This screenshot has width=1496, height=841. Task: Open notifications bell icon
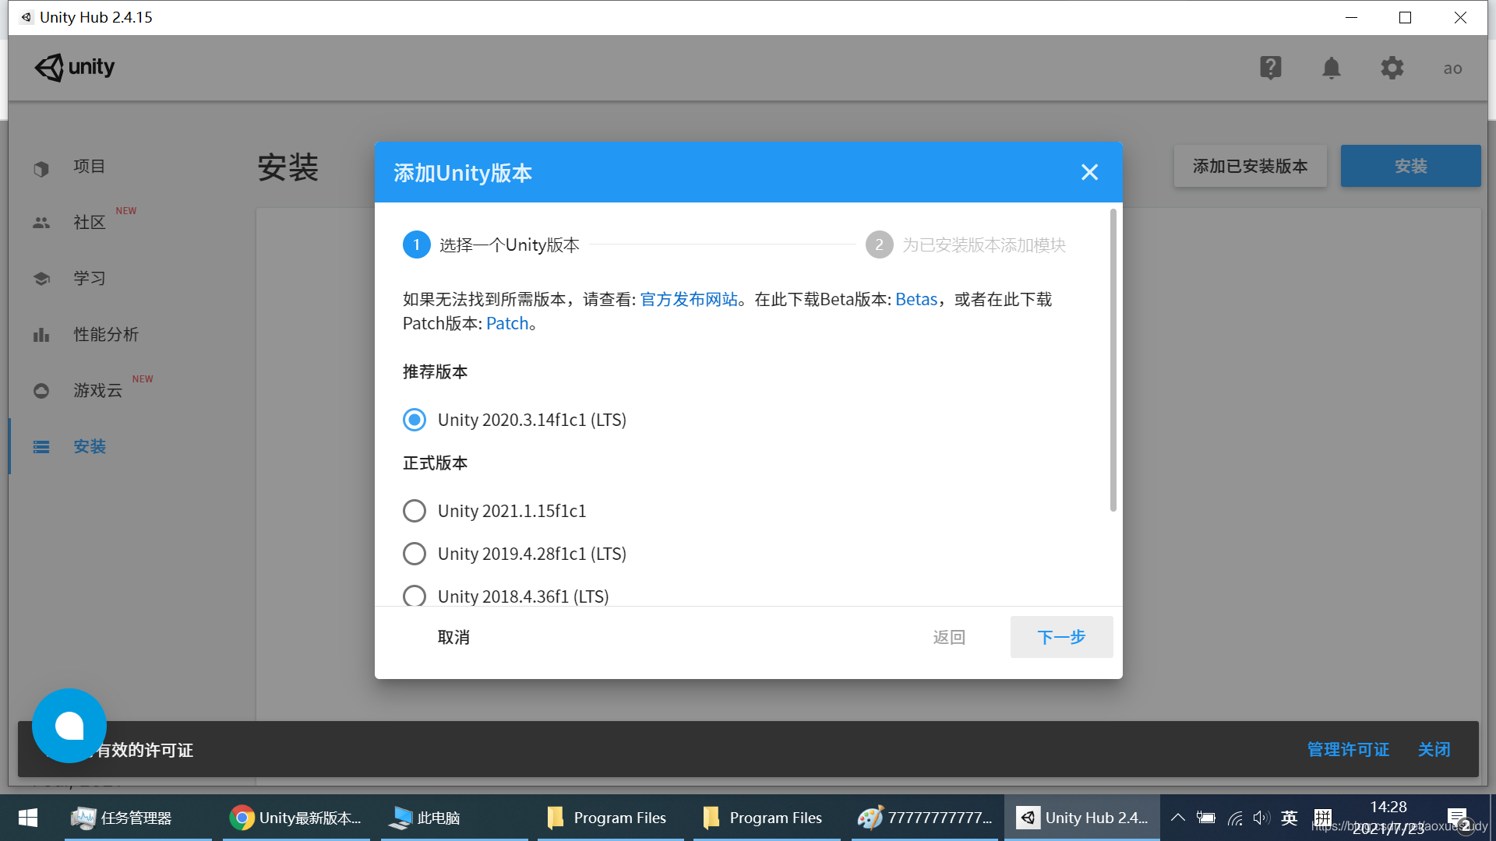coord(1332,68)
